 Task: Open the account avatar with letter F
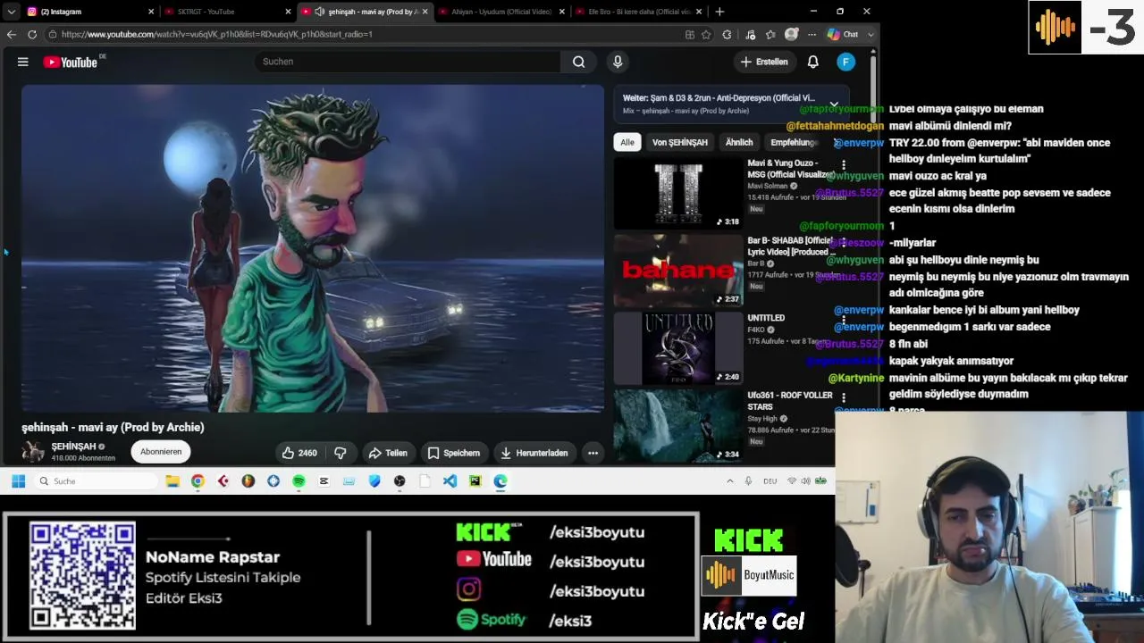(x=845, y=62)
